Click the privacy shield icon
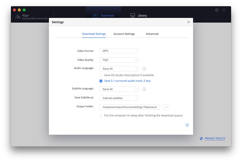The image size is (242, 162). click(201, 138)
